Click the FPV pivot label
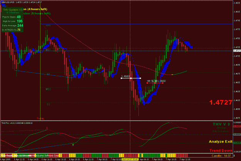The width and height of the screenshot is (241, 161). 48,26
